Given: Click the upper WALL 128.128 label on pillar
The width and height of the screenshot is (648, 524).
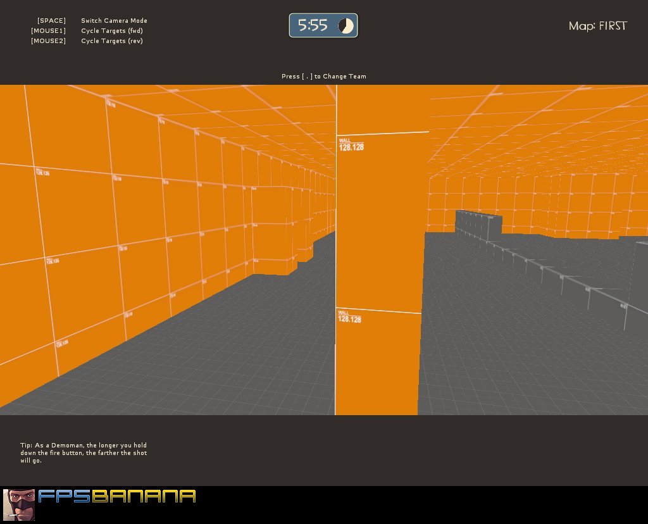Looking at the screenshot, I should pyautogui.click(x=351, y=144).
